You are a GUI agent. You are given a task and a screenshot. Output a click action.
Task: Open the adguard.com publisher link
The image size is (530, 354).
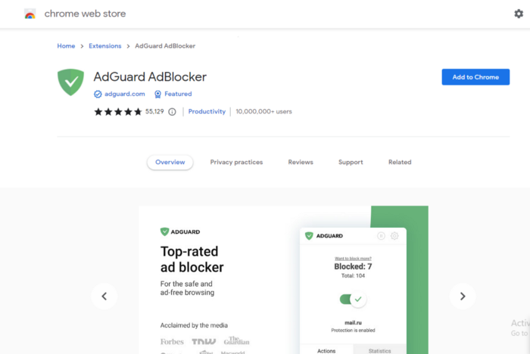[125, 94]
